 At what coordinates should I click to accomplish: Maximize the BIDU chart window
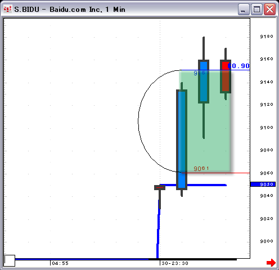tap(256, 9)
